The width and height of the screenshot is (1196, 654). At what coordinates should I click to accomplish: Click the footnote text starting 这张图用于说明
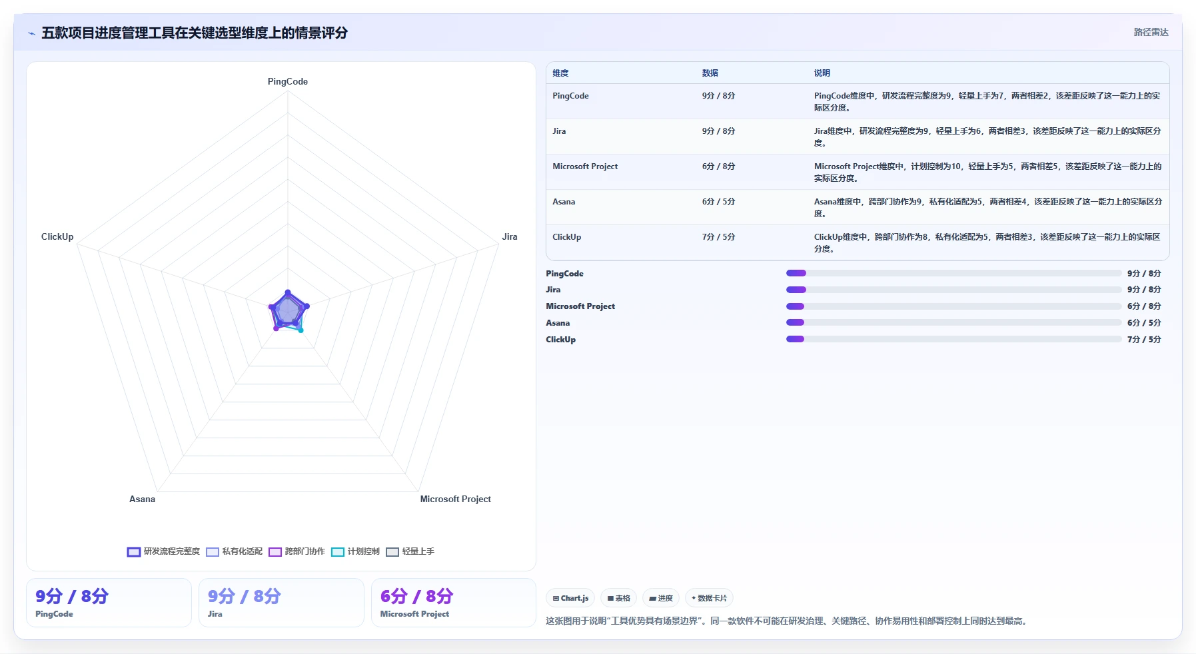tap(788, 621)
